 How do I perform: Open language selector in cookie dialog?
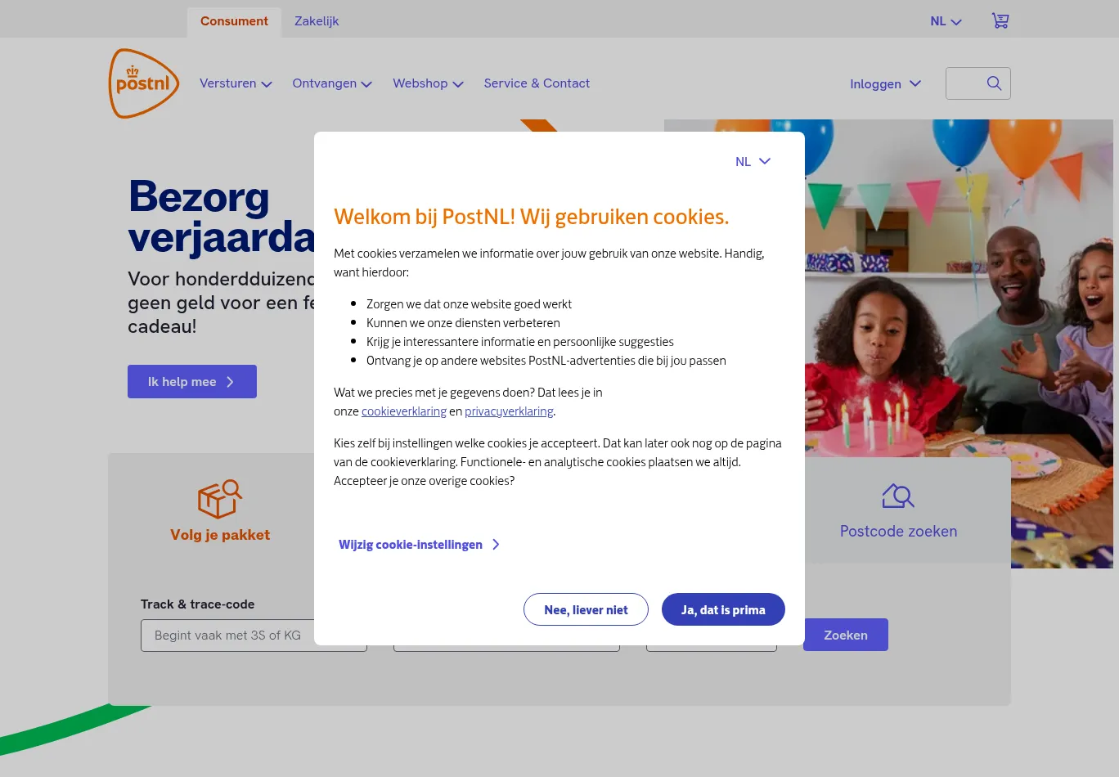coord(753,162)
